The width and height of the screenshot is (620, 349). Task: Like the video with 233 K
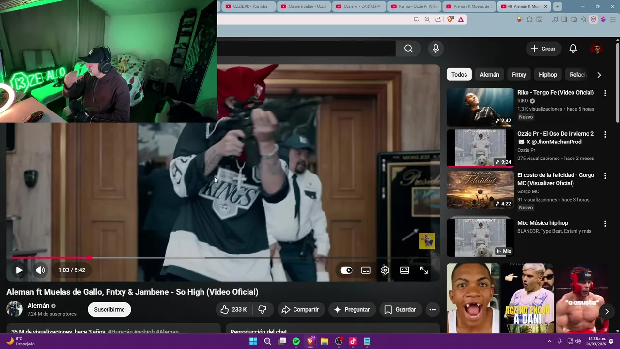click(x=233, y=309)
